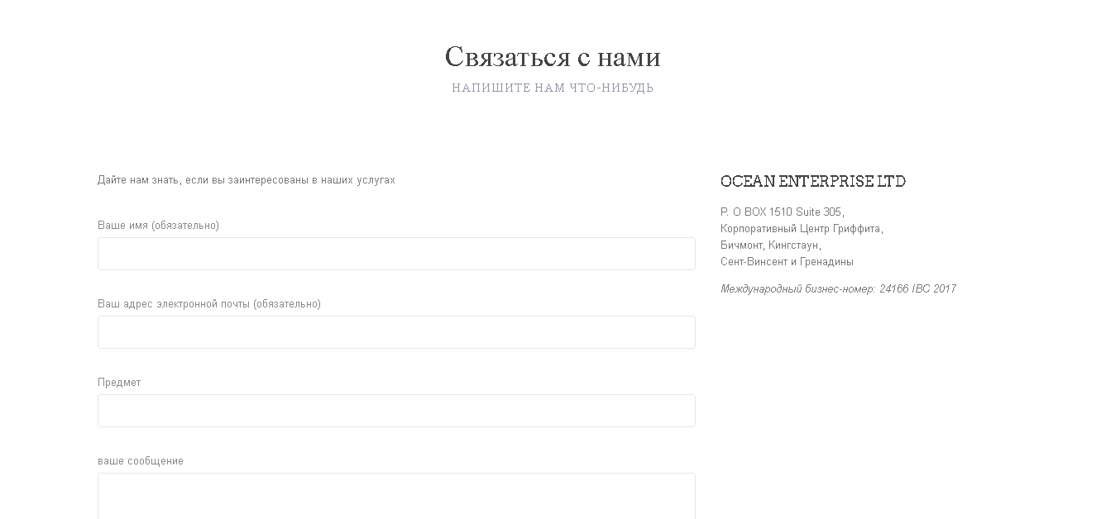Focus the empty message textarea at page bottom
This screenshot has height=519, width=1101.
tap(395, 496)
